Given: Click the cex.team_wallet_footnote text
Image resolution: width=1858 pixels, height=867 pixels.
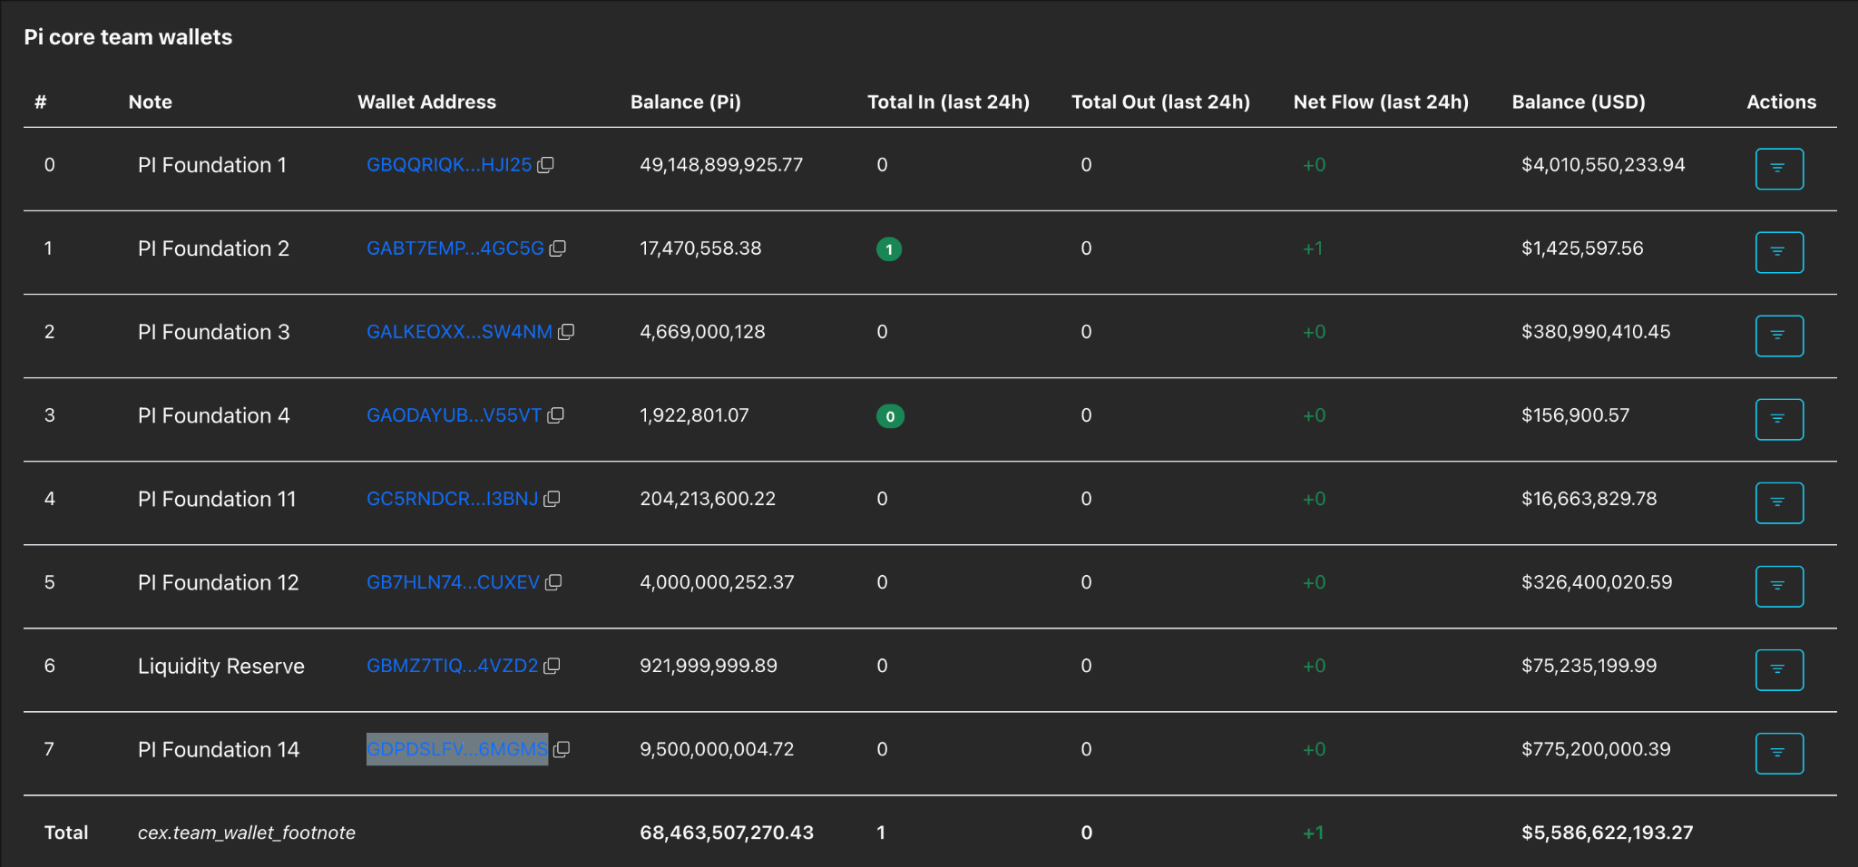Looking at the screenshot, I should [x=247, y=833].
